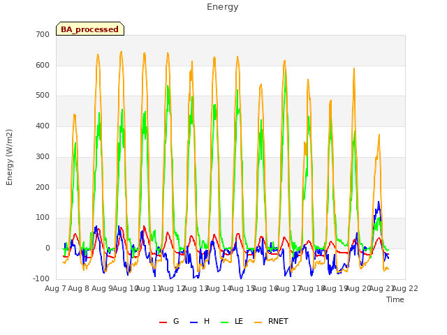Image resolution: width=447 pixels, height=335 pixels.
Task: Click the Energy chart title
Action: click(x=223, y=7)
